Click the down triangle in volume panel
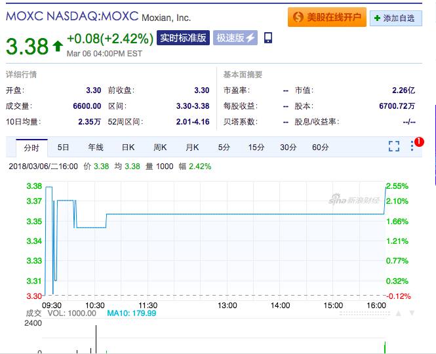 [x=412, y=313]
